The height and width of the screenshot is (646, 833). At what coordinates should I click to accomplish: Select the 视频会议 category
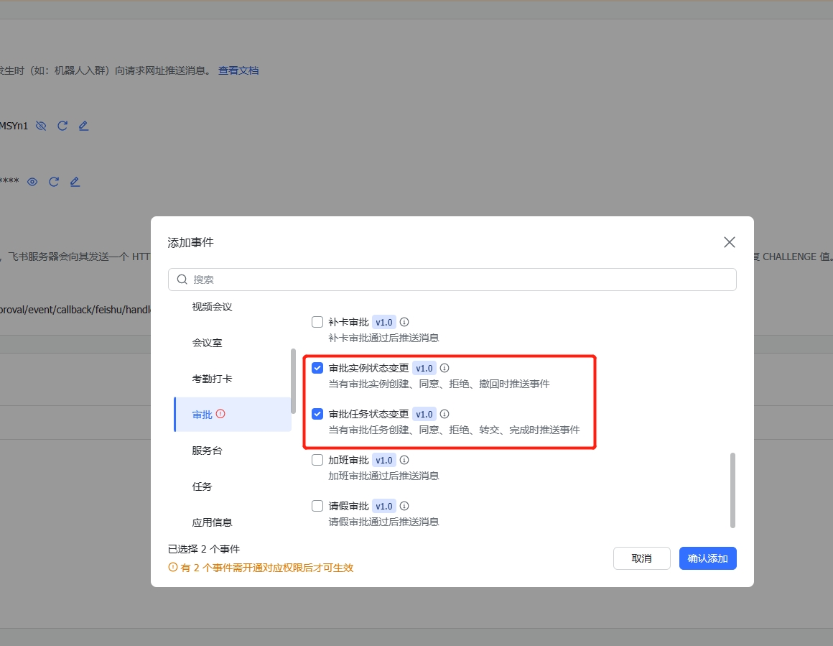click(212, 307)
